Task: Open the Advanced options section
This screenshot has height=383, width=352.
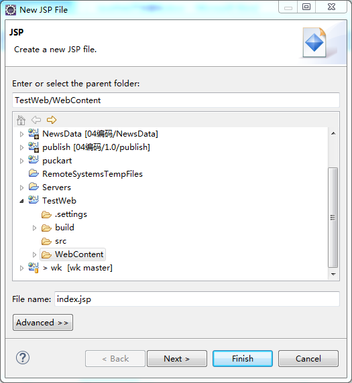Action: [43, 323]
